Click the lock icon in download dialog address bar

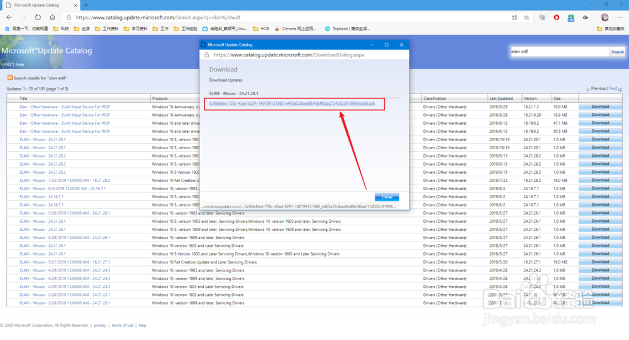[x=206, y=55]
